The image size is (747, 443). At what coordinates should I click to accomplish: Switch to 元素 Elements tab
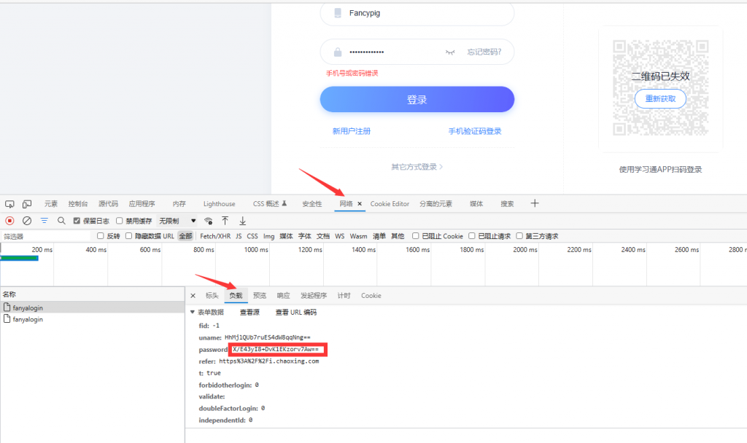pos(51,204)
